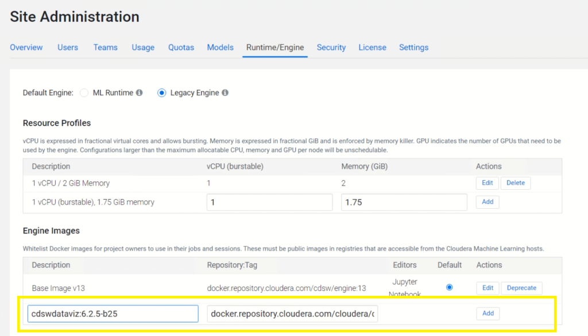Viewport: 588px width, 336px height.
Task: Edit the Base Image v13 engine image
Action: [488, 288]
